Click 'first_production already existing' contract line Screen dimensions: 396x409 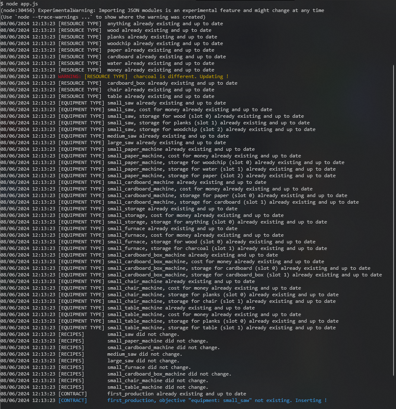coord(123,394)
